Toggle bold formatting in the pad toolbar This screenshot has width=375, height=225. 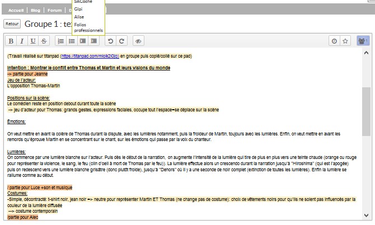click(11, 41)
